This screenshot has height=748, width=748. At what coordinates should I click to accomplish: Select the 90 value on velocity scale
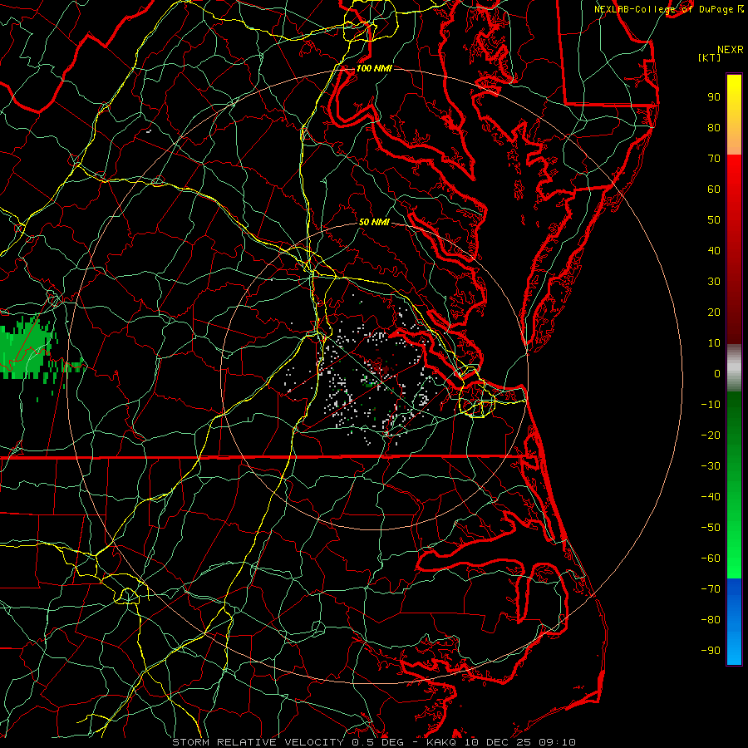coord(714,97)
